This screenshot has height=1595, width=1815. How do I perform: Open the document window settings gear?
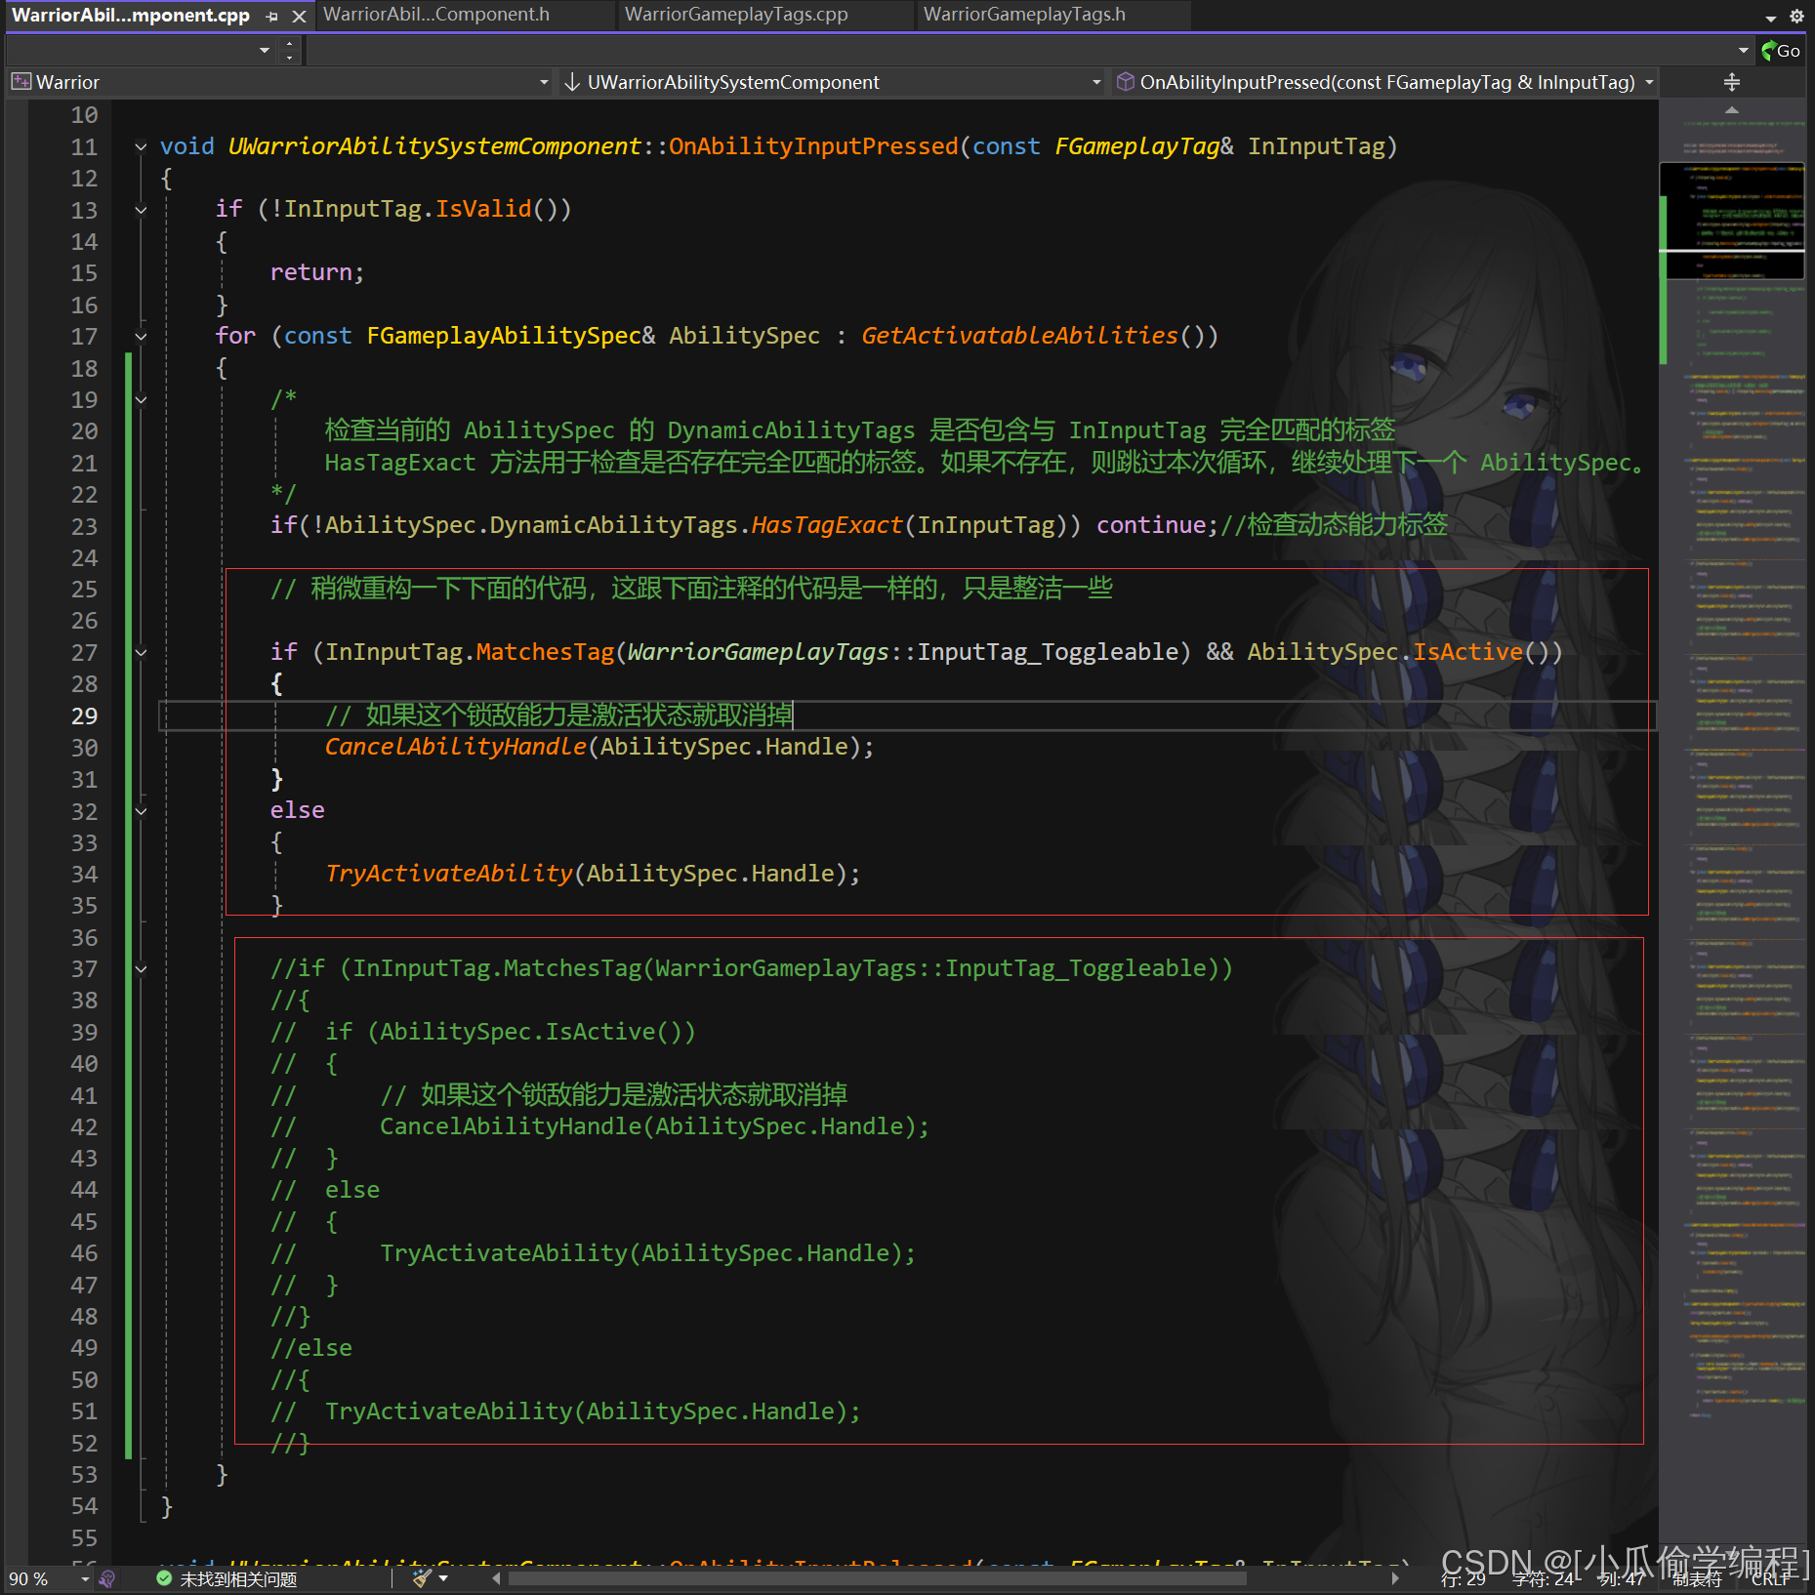[x=1796, y=16]
